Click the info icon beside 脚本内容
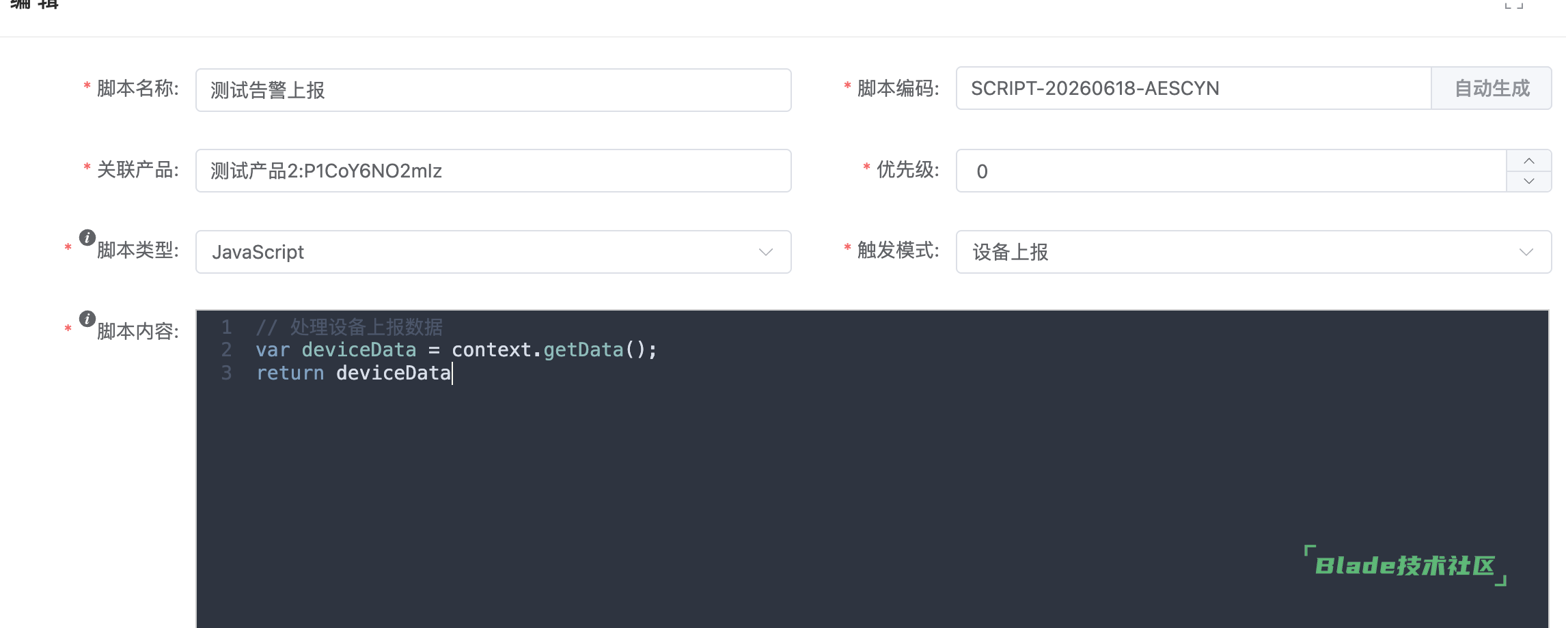 click(87, 319)
